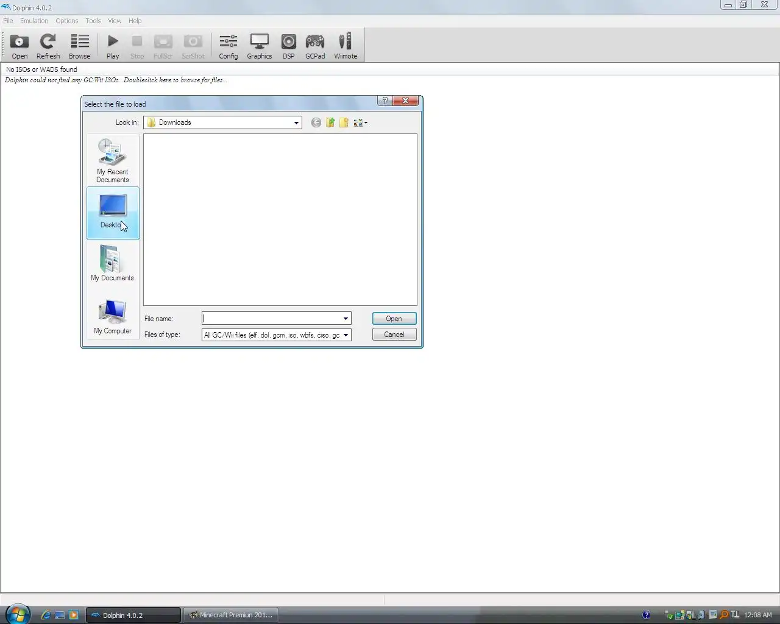This screenshot has height=624, width=780.
Task: Click the Refresh toolbar icon
Action: tap(48, 46)
